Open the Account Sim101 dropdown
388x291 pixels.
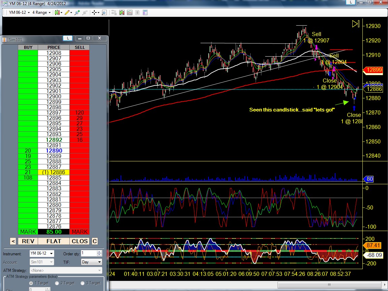[x=41, y=262]
